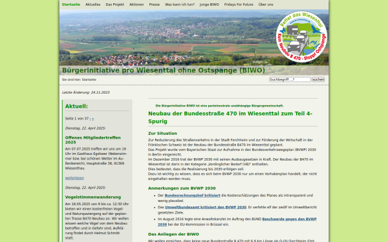Screen dimensions: 388x242
Task: Follow the 'weiterlesen' link
Action: tap(74, 178)
